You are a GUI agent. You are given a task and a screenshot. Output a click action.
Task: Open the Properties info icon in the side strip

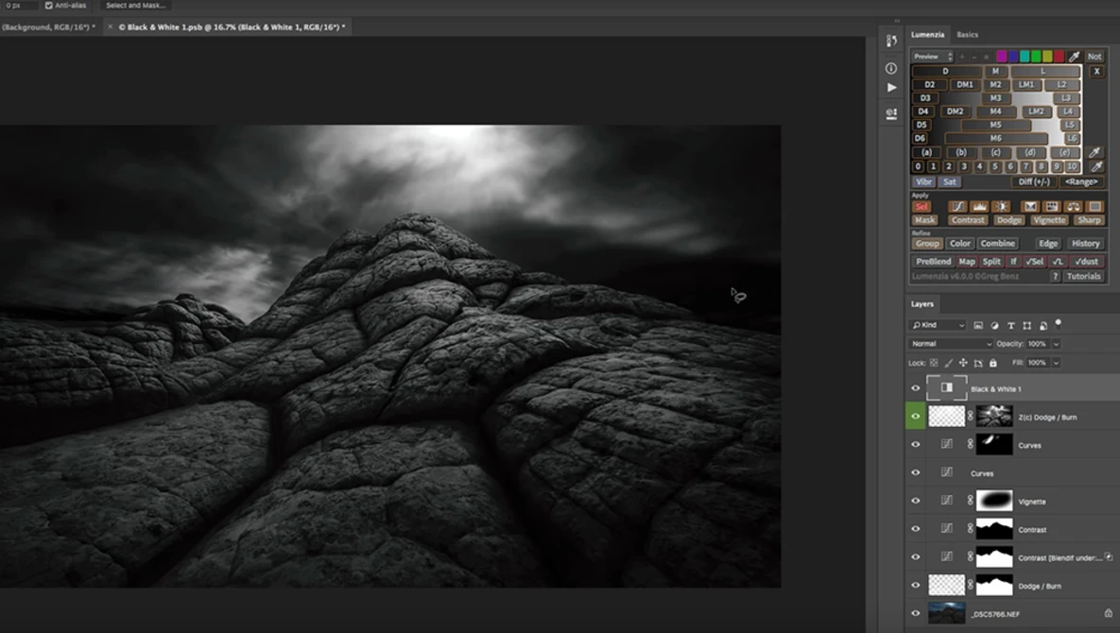tap(891, 69)
